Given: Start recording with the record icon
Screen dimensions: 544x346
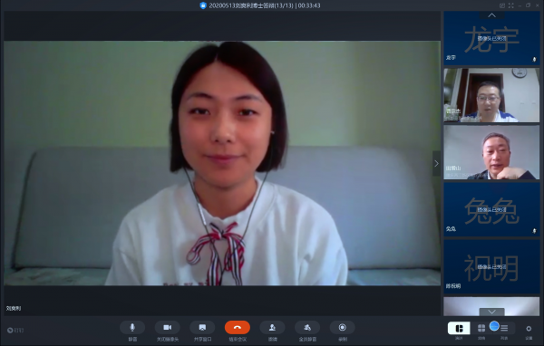Looking at the screenshot, I should (343, 327).
